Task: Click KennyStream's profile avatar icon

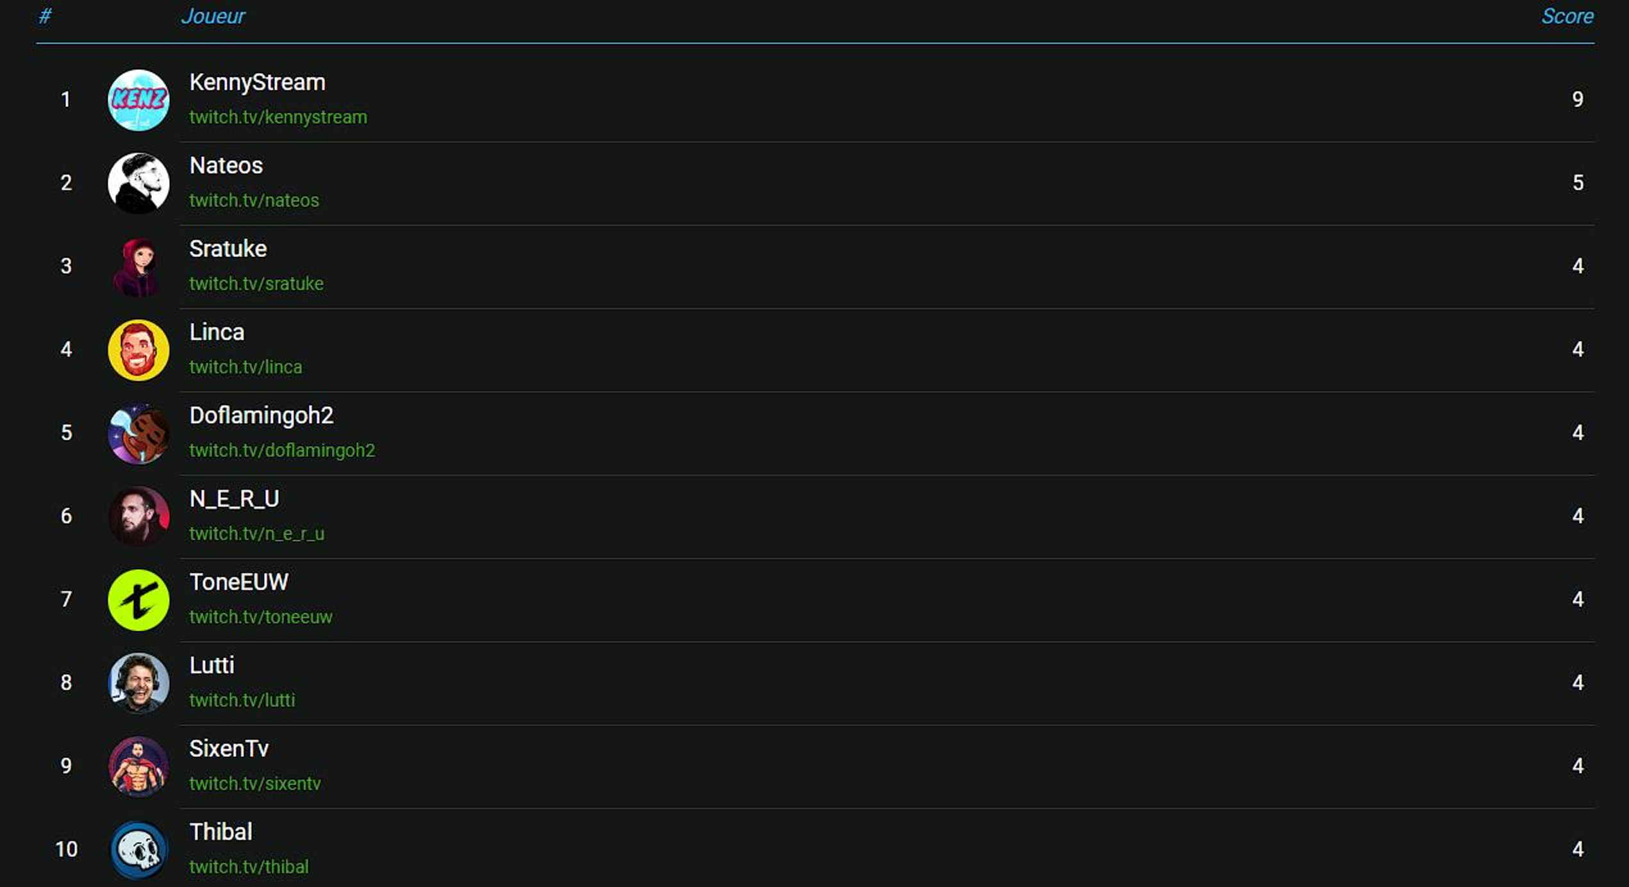Action: point(138,99)
